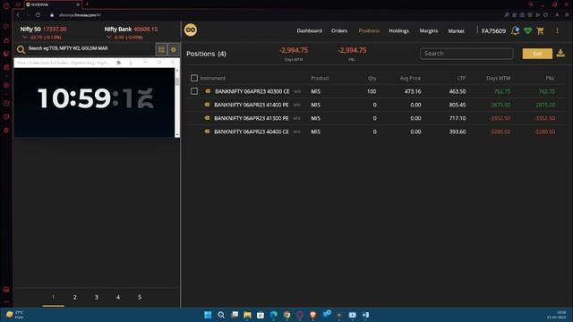Click the yellow Exit button
The height and width of the screenshot is (322, 573).
pos(537,54)
